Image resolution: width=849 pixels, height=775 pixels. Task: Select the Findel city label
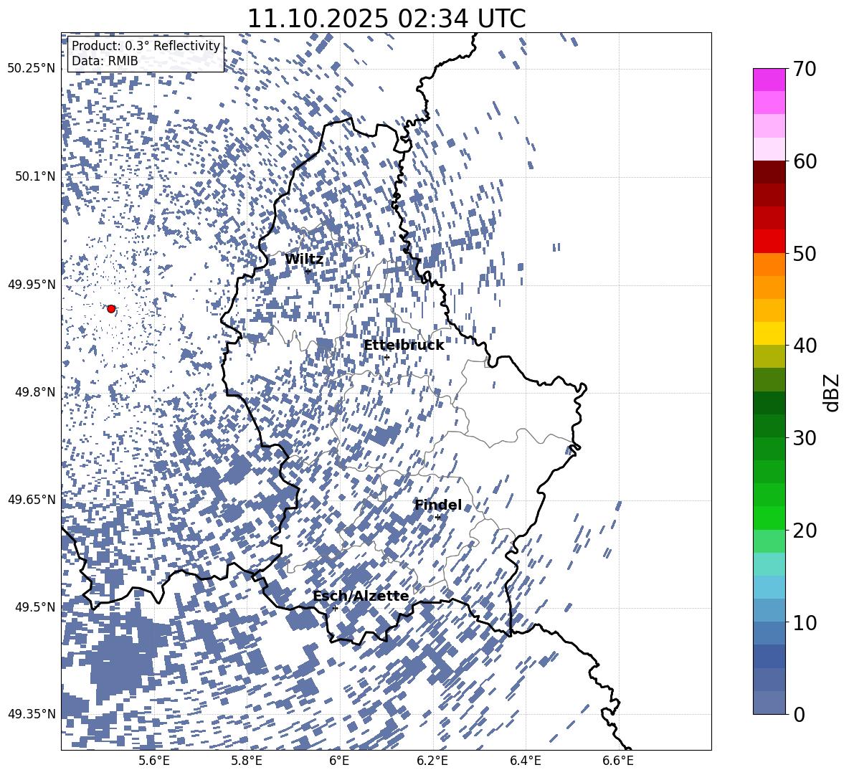(x=438, y=505)
